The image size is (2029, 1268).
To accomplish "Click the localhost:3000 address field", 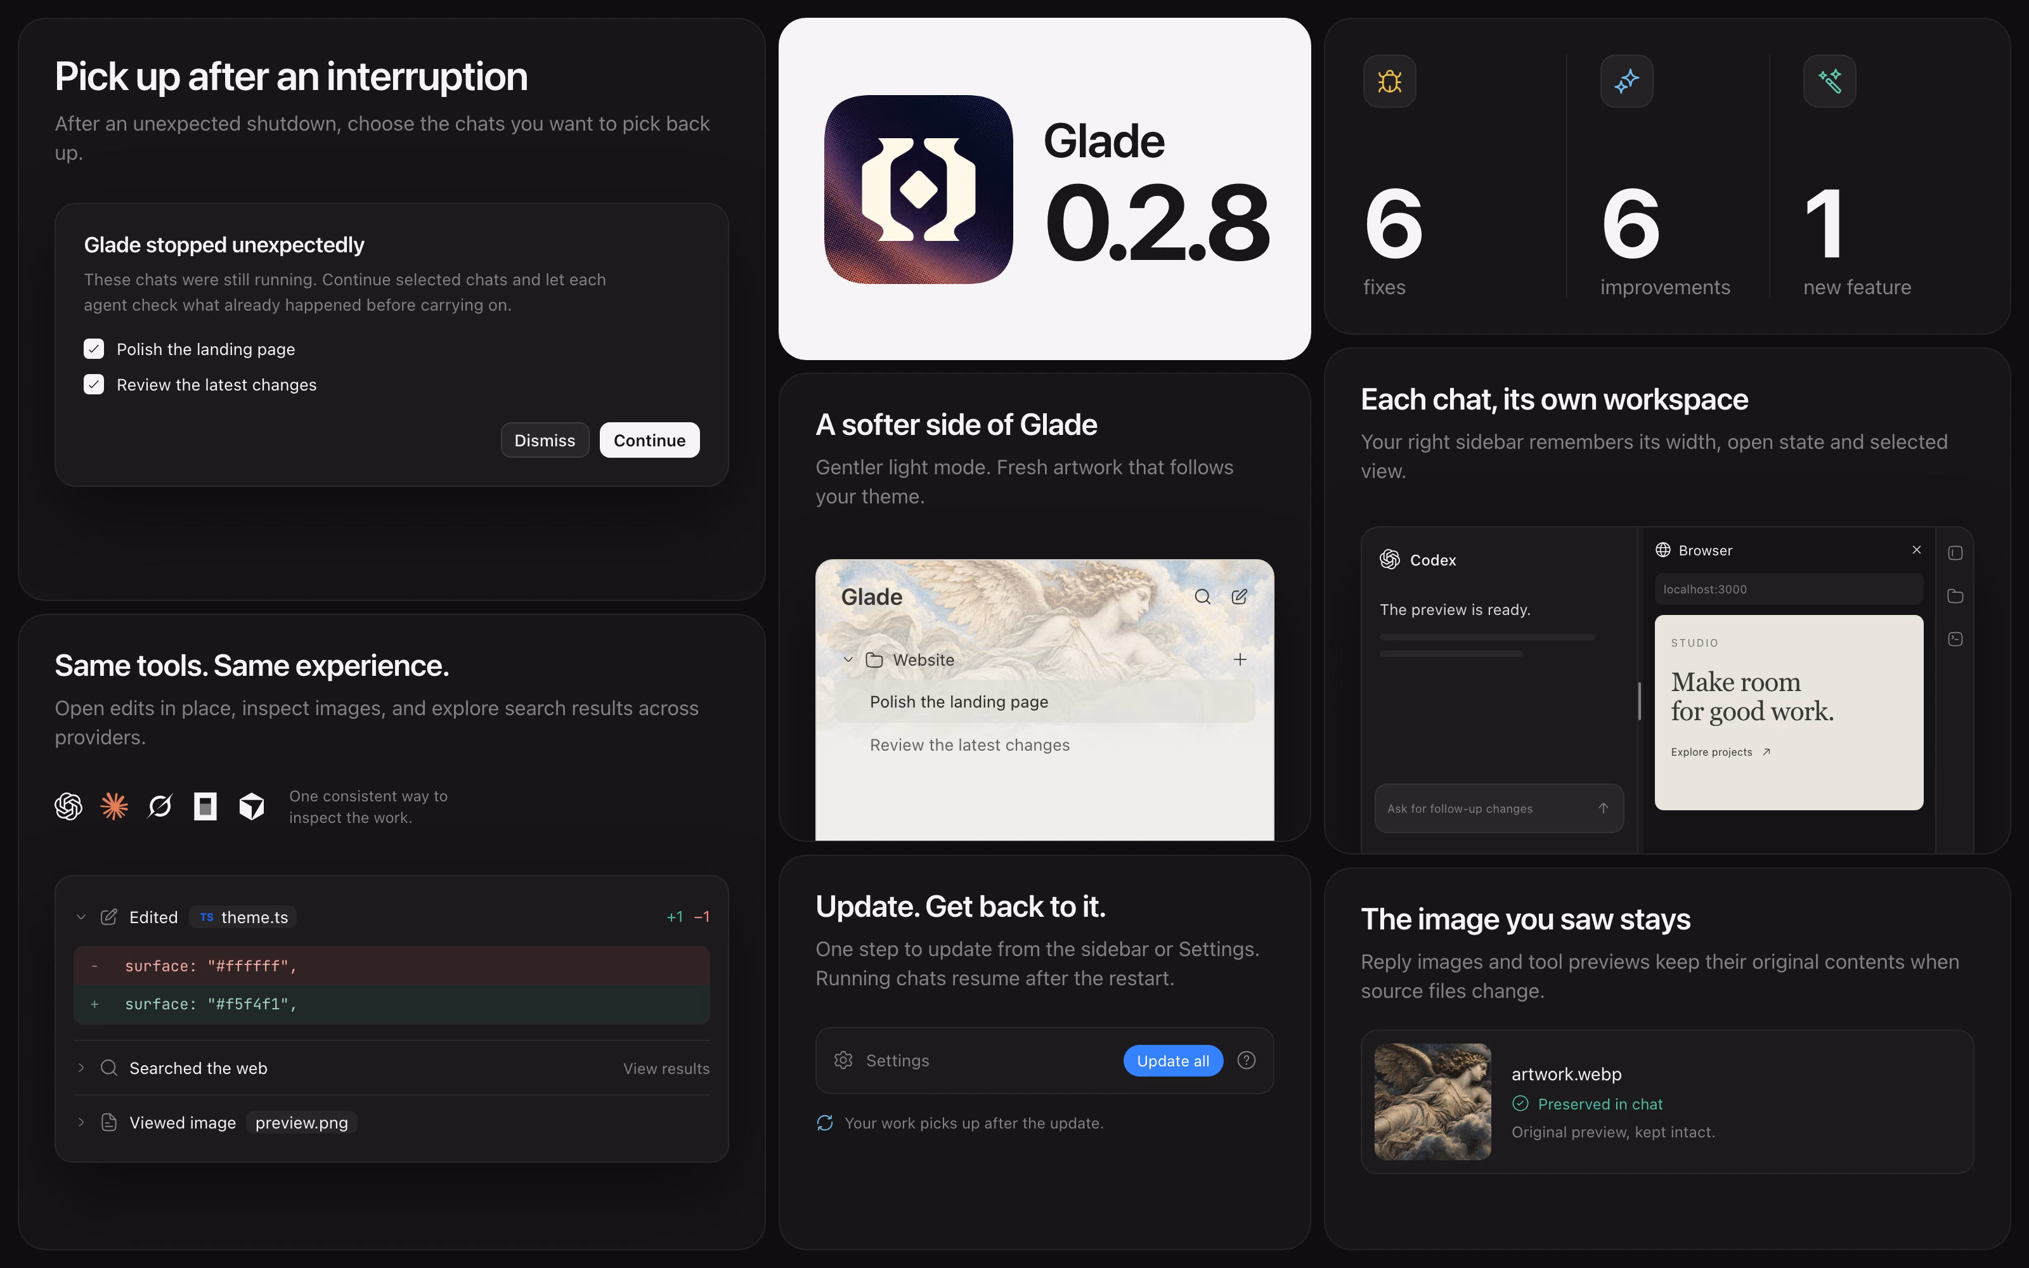I will (1788, 590).
